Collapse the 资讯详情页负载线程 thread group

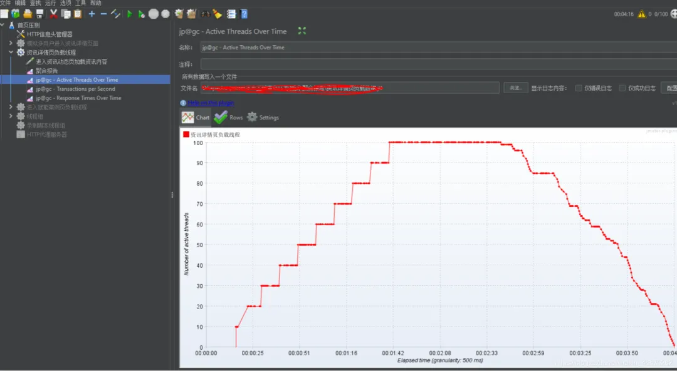click(x=11, y=52)
